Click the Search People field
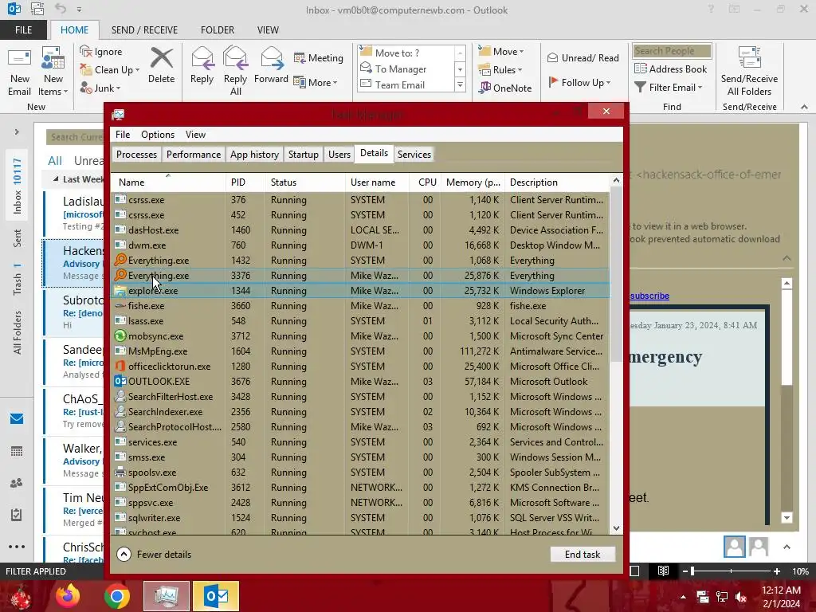The width and height of the screenshot is (816, 612). (x=672, y=50)
